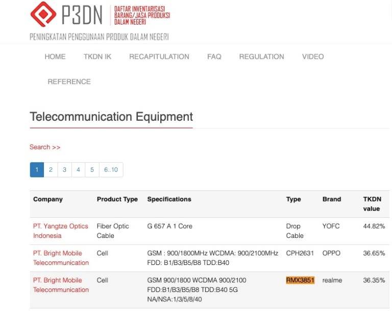
Task: Go to pagination page 2
Action: (x=51, y=170)
